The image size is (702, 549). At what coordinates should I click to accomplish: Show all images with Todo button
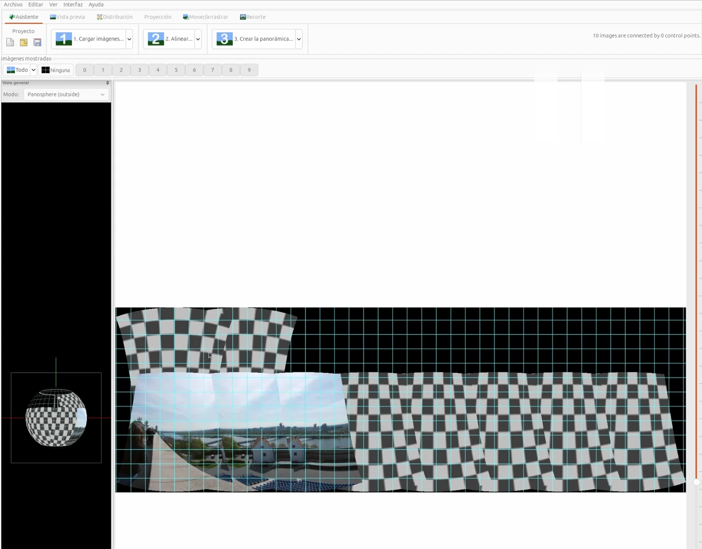[x=17, y=70]
